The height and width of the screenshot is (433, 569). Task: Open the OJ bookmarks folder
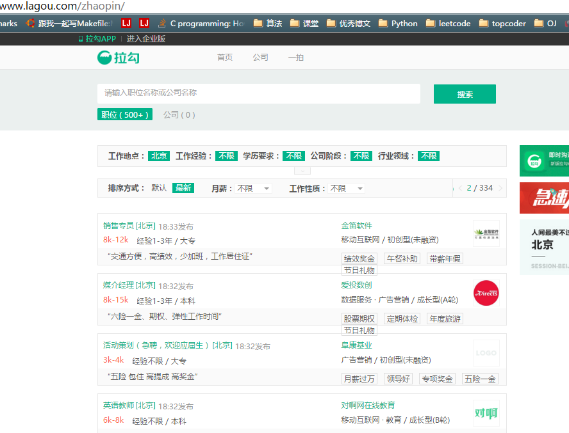point(545,24)
